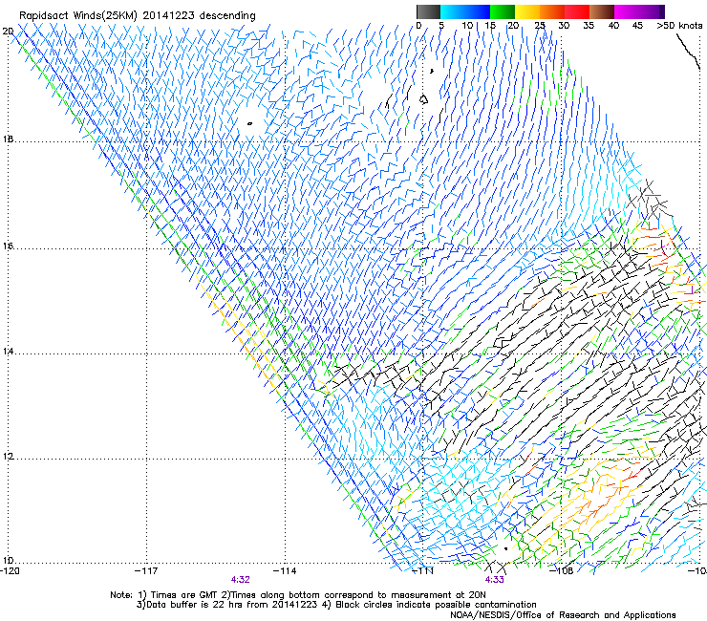Click the "-114" longitude axis label
Viewport: 707px width, 621px height.
pos(285,571)
